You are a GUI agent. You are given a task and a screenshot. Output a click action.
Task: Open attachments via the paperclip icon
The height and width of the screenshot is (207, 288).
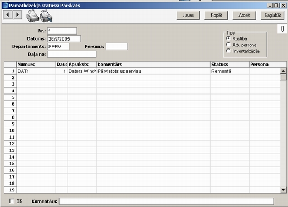(282, 29)
